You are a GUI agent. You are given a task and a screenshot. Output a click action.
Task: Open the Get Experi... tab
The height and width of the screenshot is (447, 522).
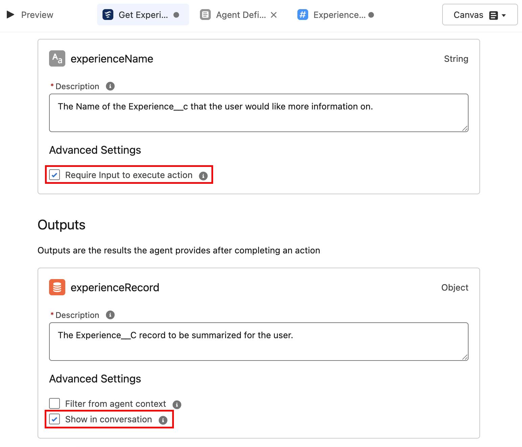click(143, 15)
